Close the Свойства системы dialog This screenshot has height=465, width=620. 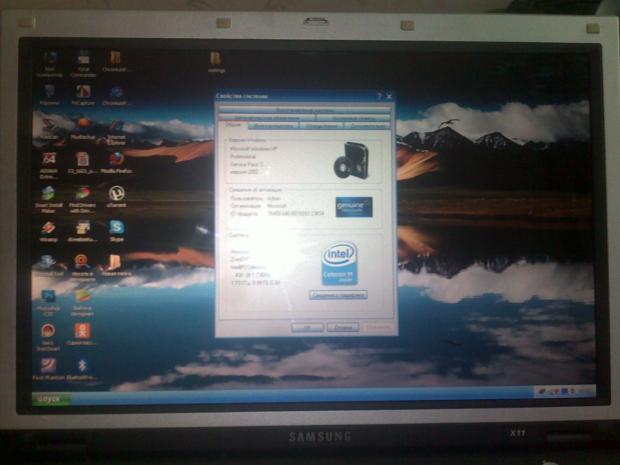point(389,97)
